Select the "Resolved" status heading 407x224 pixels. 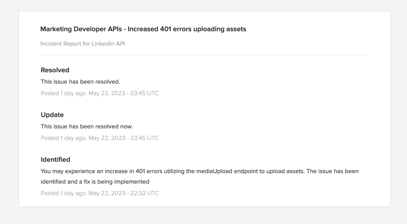tap(55, 70)
